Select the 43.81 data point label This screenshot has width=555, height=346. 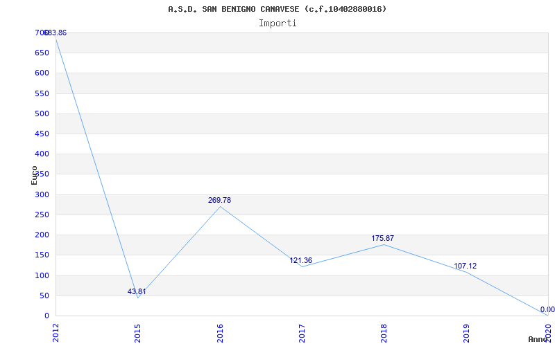137,291
